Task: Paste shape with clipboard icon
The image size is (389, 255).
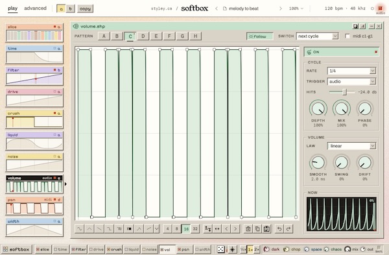Action: pos(266,228)
